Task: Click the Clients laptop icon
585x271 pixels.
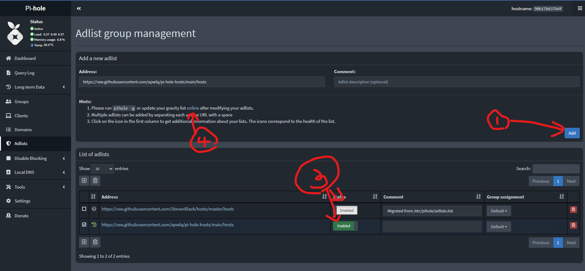Action: tap(9, 116)
